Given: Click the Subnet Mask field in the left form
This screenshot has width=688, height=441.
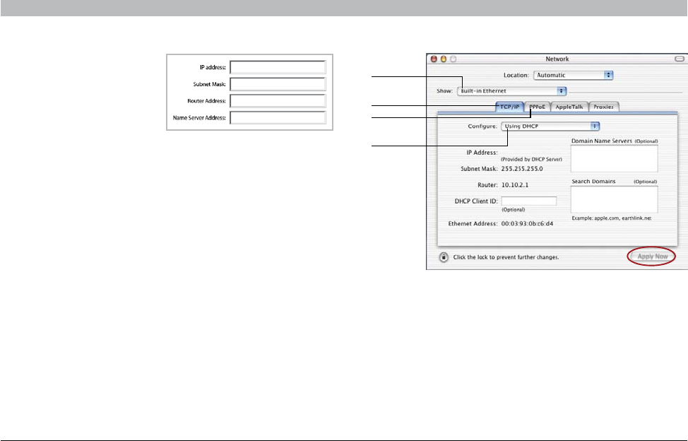Looking at the screenshot, I should 278,84.
